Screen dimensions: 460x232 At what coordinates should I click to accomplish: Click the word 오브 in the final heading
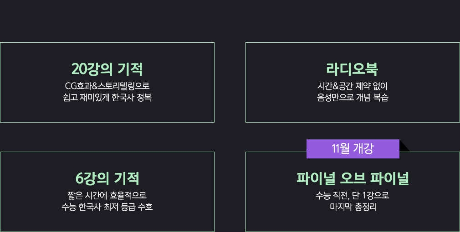pos(353,178)
